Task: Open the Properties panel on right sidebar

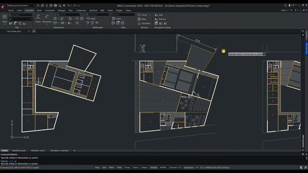Action: [x=306, y=36]
